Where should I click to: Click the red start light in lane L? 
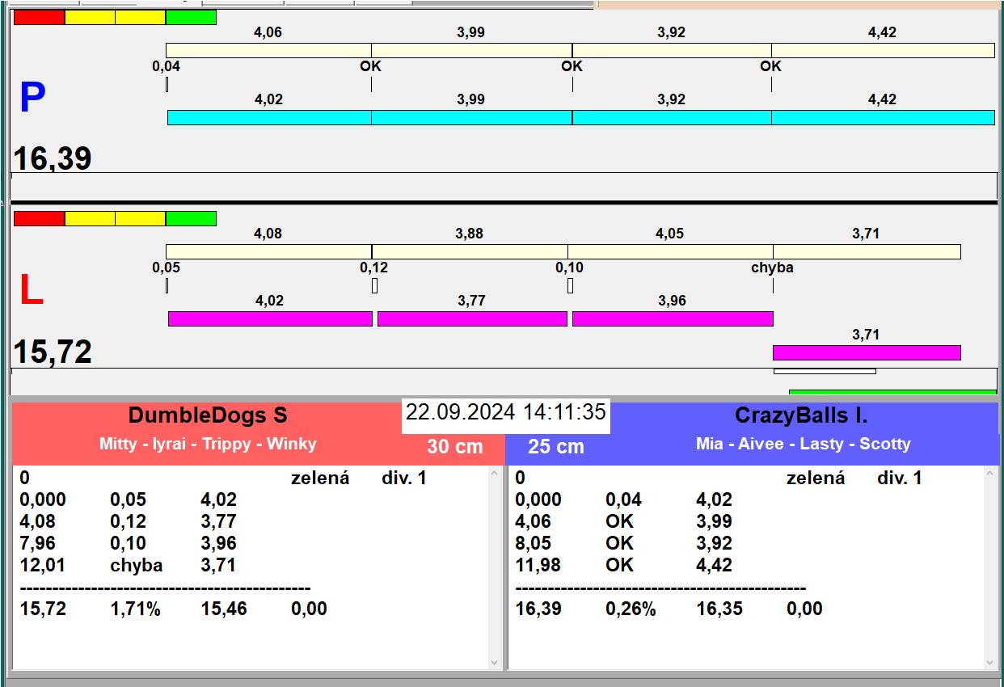(39, 218)
